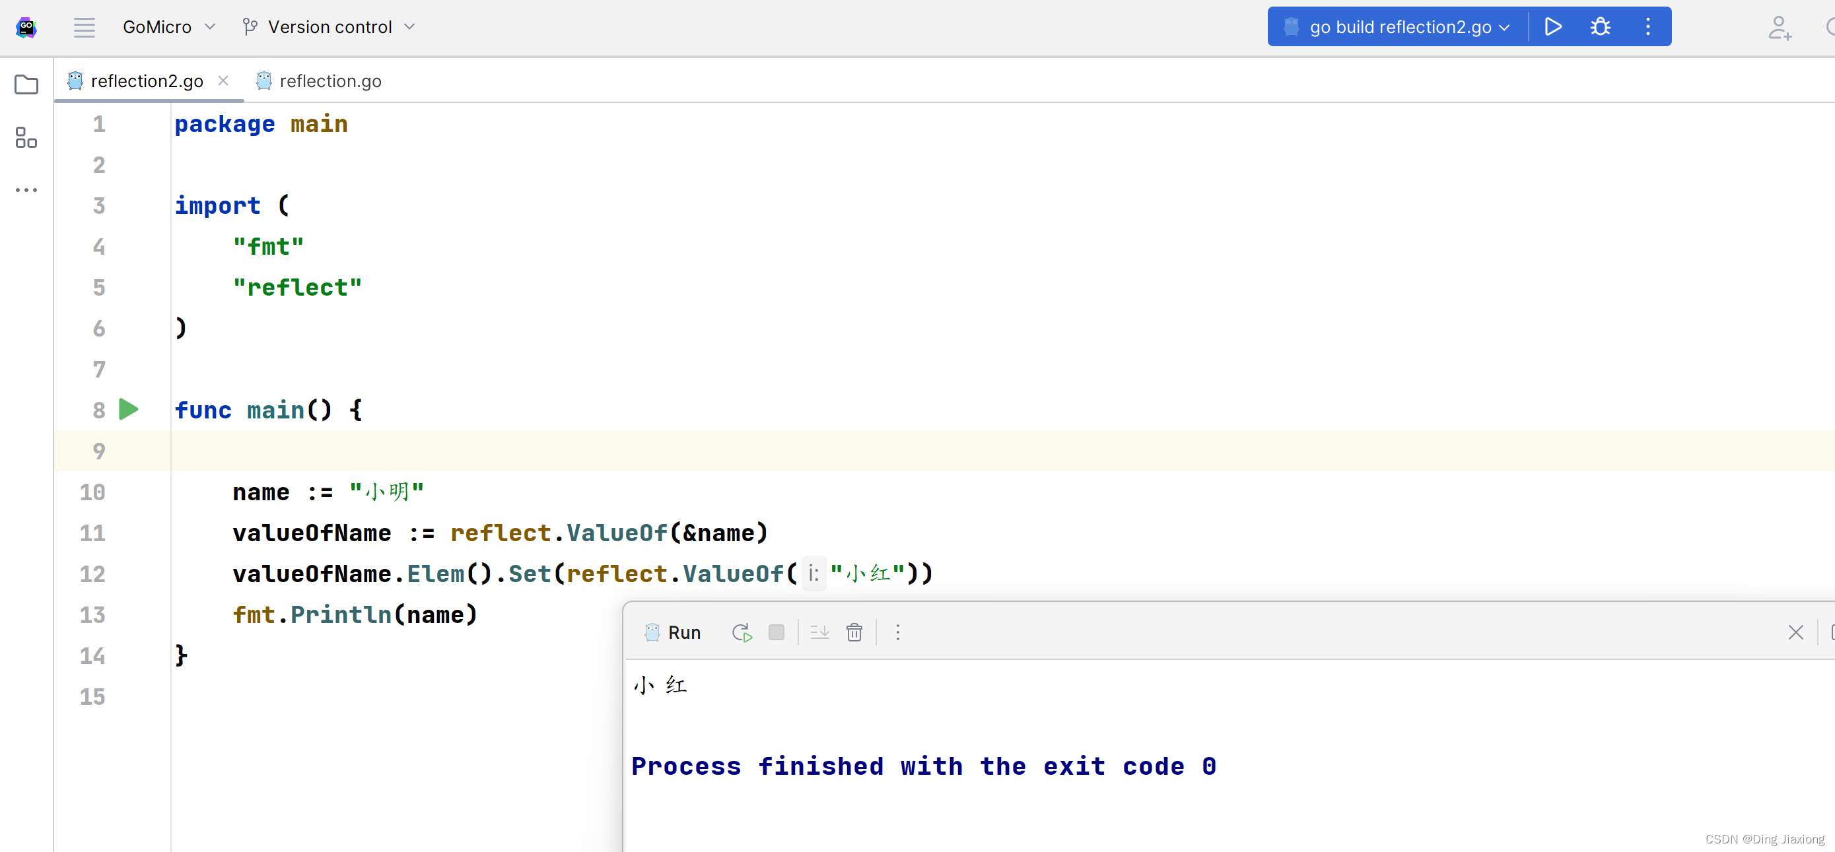Clear the Run console with trash icon
The image size is (1835, 852).
pyautogui.click(x=854, y=632)
